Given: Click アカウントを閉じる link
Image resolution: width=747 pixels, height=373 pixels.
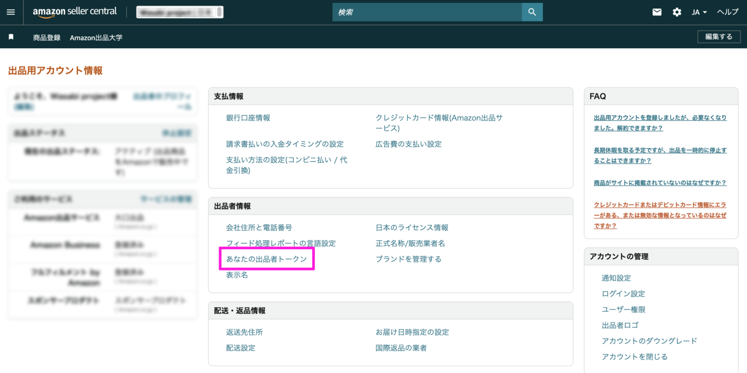Looking at the screenshot, I should click(x=634, y=357).
